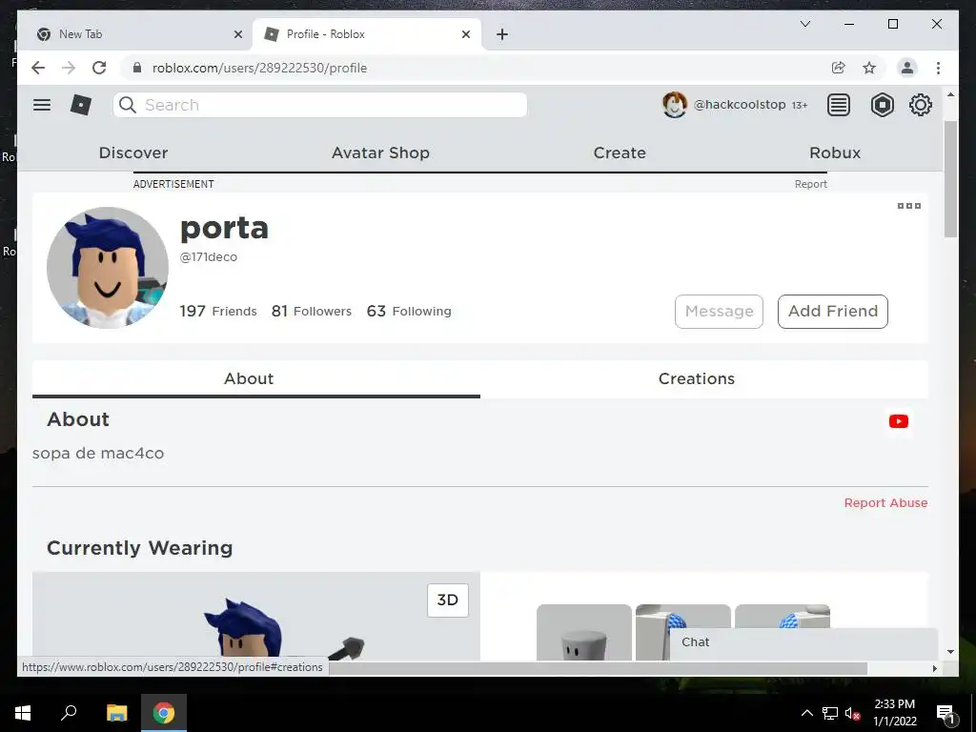Screen dimensions: 976x732
Task: Open Chrome three-dot menu
Action: coord(938,68)
